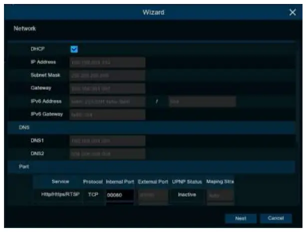Click the Next button
Screen dimensions: 306x232
tap(241, 219)
